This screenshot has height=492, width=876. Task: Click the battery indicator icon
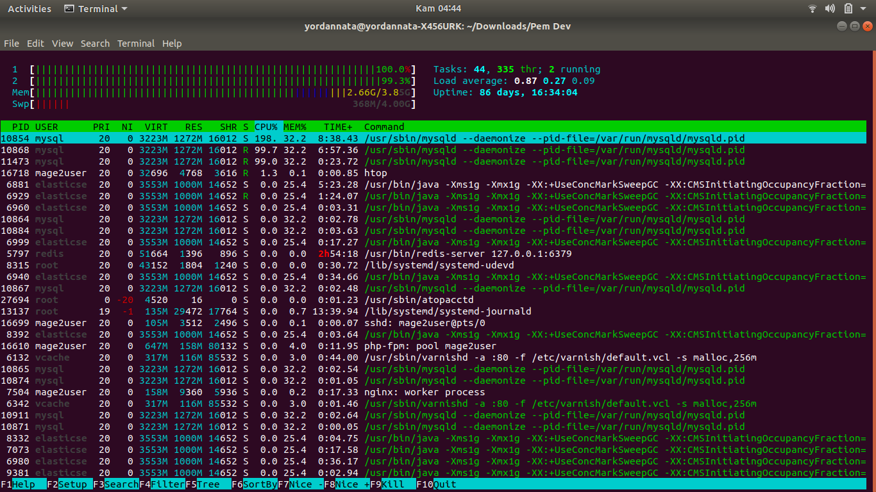(x=848, y=9)
